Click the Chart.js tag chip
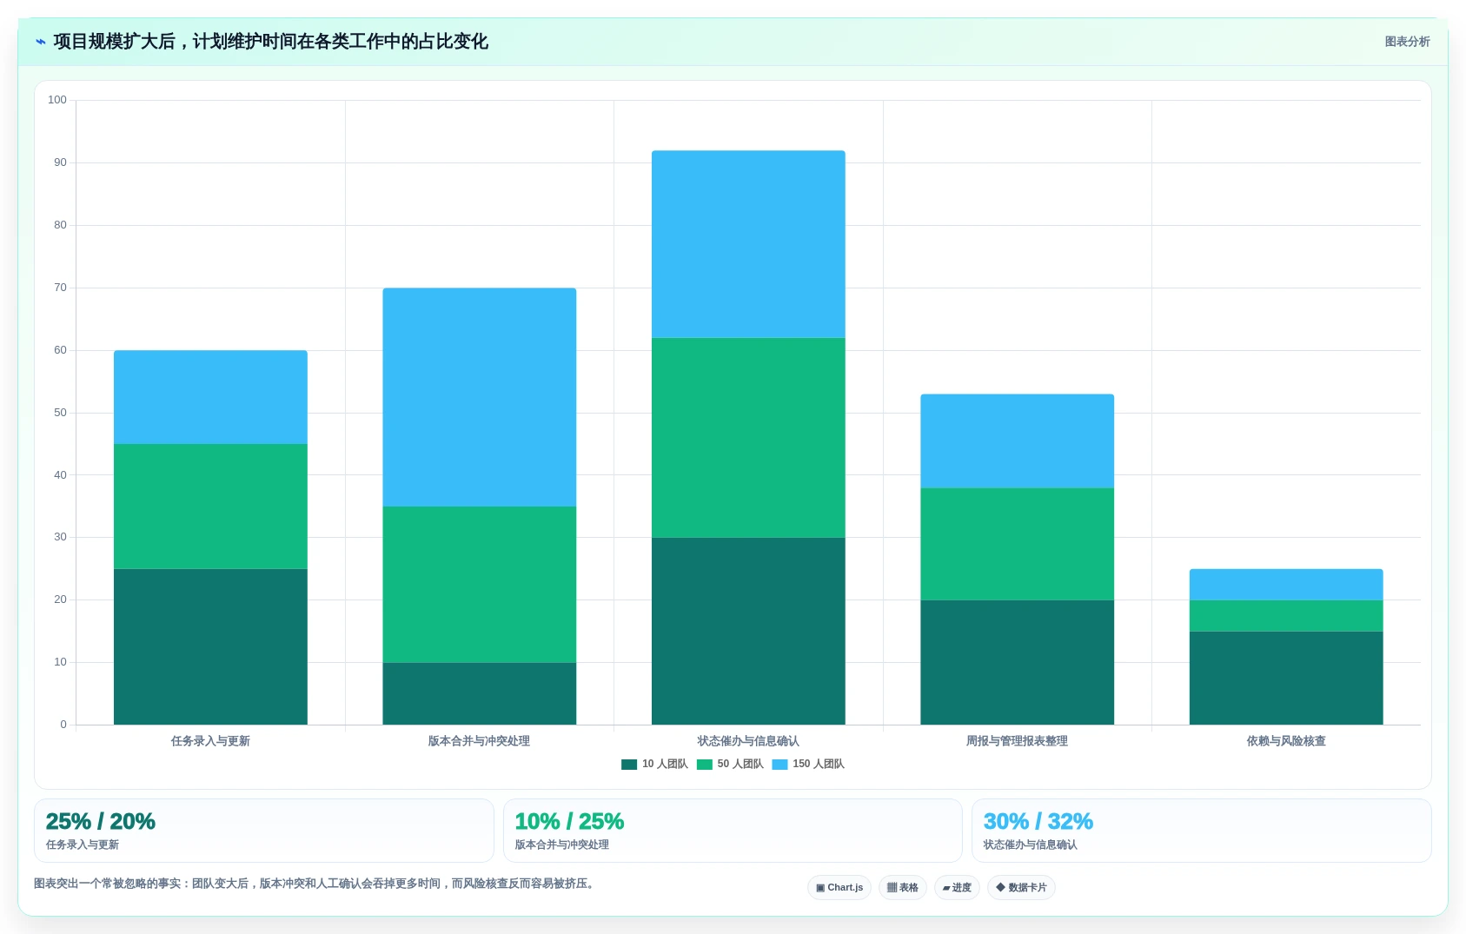The height and width of the screenshot is (934, 1466). pos(839,887)
